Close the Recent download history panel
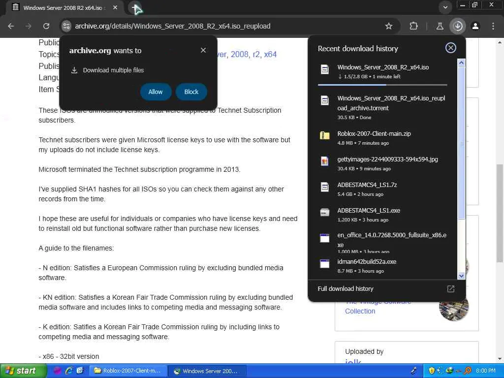 pyautogui.click(x=451, y=48)
